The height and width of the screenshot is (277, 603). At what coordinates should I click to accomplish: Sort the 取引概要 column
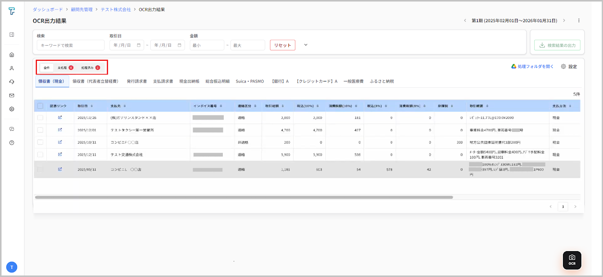point(488,106)
